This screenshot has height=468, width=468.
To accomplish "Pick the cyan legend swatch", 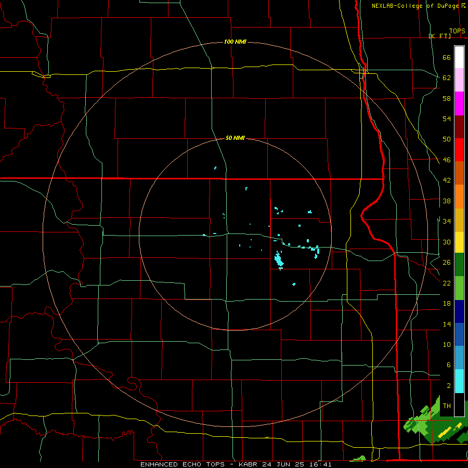I will pos(459,381).
